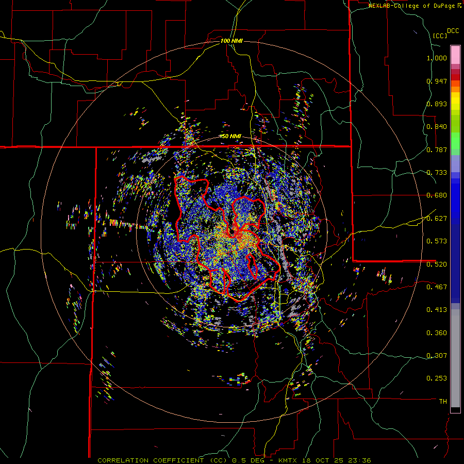Screen dimensions: 464x464
Task: Pick the bright green band of the color bar
Action: click(455, 141)
